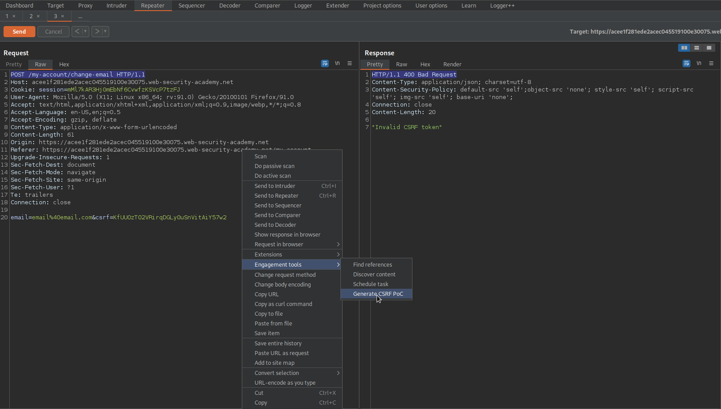This screenshot has height=409, width=721.
Task: Open Request panel hamburger options menu
Action: 350,64
